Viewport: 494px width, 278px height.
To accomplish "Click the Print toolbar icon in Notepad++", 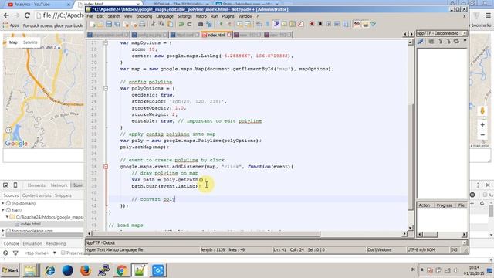I will click(x=142, y=24).
